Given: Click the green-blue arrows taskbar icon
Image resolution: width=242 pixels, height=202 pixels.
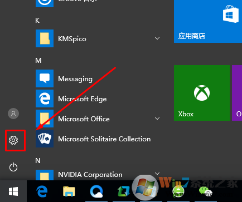Looking at the screenshot, I should [123, 191].
